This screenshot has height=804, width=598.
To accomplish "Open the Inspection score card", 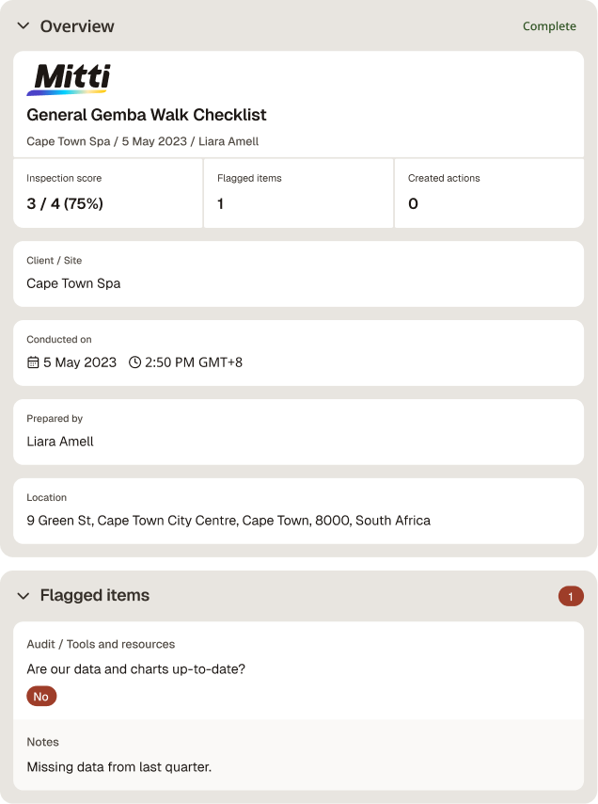I will pyautogui.click(x=107, y=193).
